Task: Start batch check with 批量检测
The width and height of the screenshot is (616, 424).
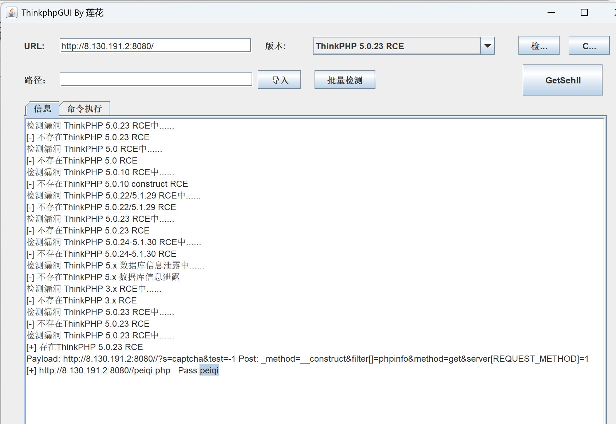Action: click(x=345, y=80)
